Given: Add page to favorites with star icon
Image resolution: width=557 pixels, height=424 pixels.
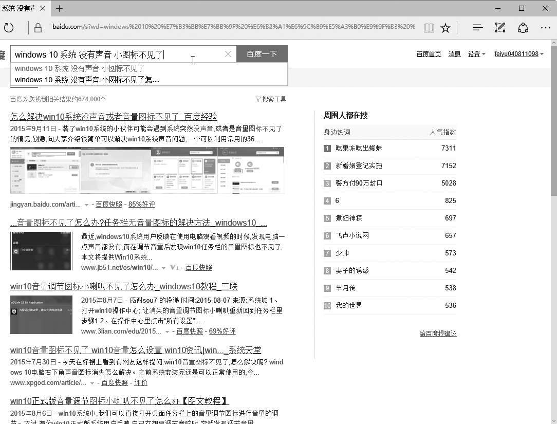Looking at the screenshot, I should (445, 28).
